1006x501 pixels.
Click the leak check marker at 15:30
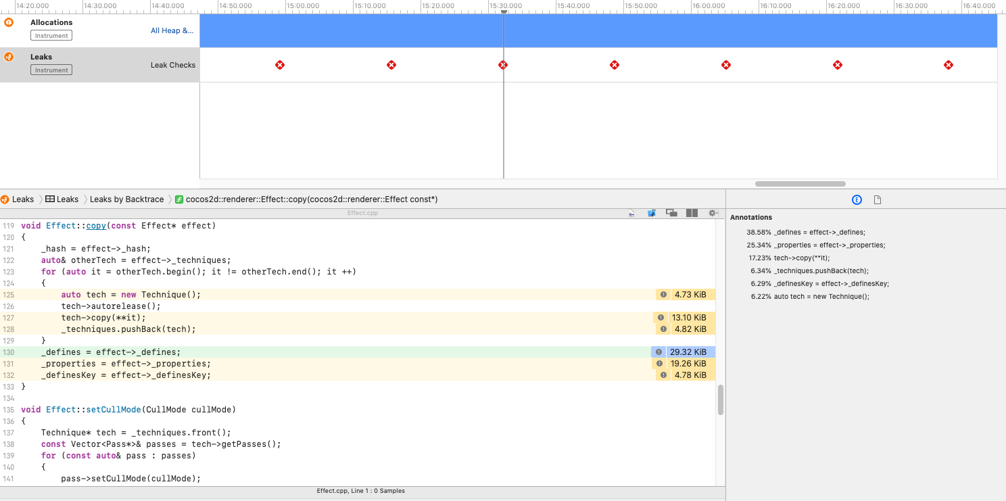(x=503, y=65)
